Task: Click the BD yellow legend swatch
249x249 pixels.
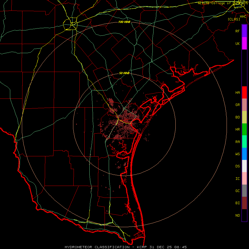Action: pyautogui.click(x=244, y=117)
